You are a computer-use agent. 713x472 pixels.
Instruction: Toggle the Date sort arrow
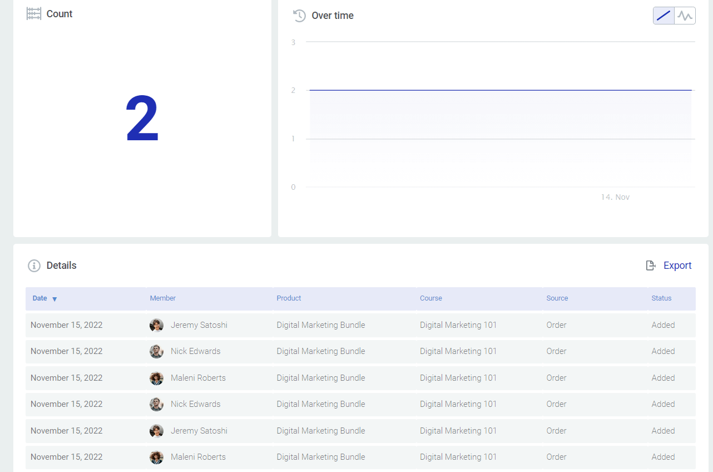tap(55, 299)
